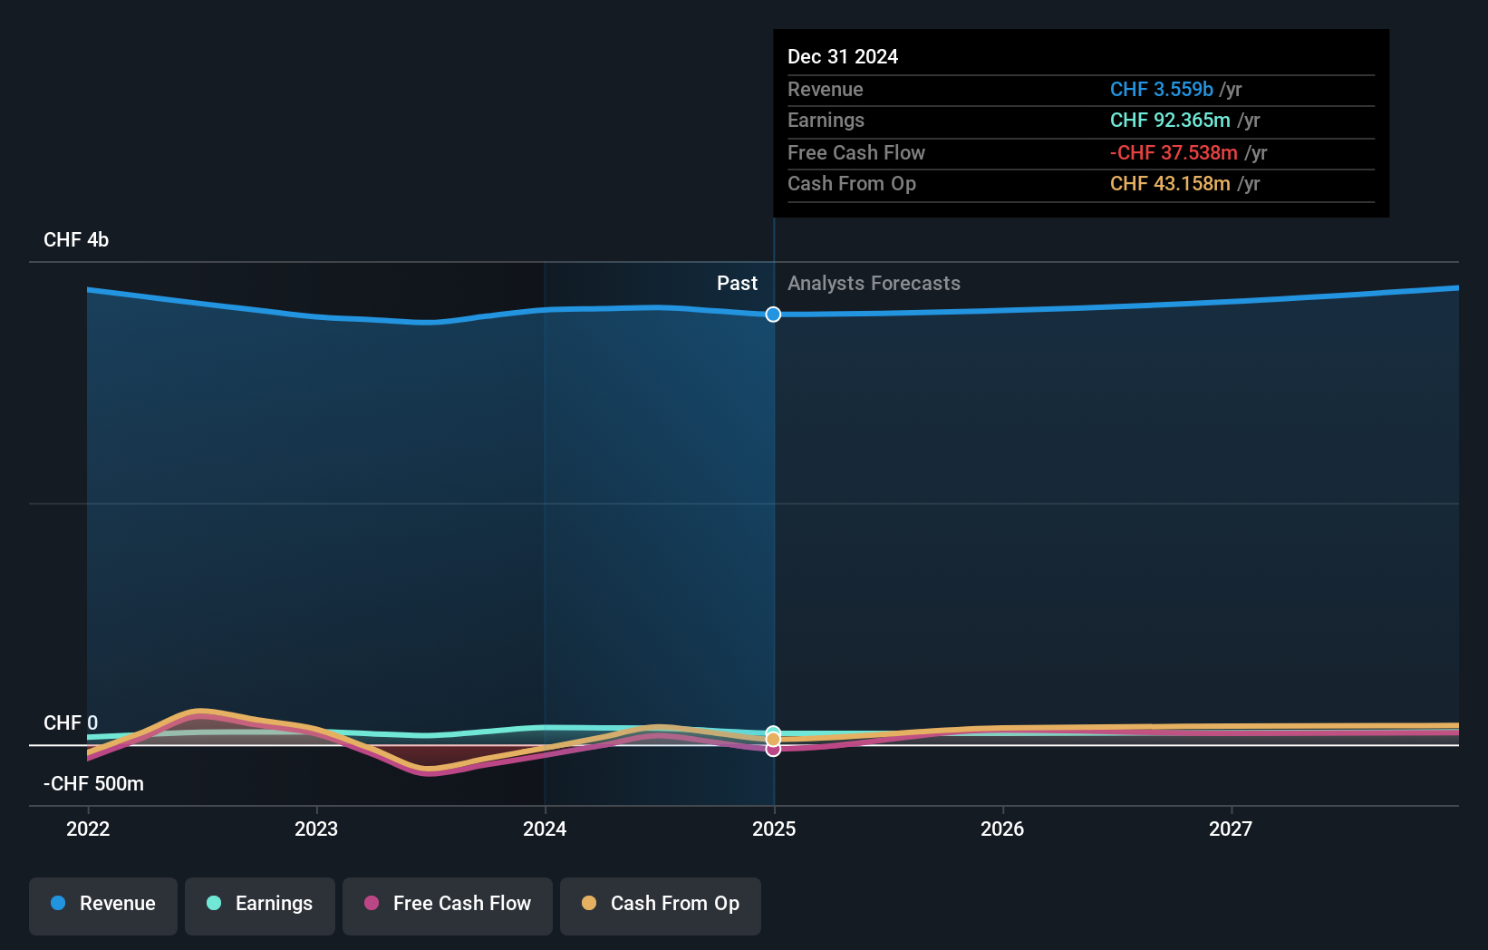Click the Analysts Forecasts label

pos(874,284)
